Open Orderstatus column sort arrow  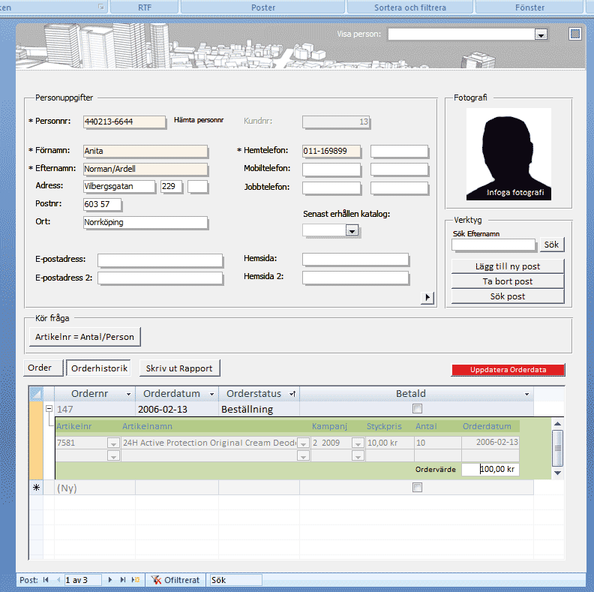(292, 394)
